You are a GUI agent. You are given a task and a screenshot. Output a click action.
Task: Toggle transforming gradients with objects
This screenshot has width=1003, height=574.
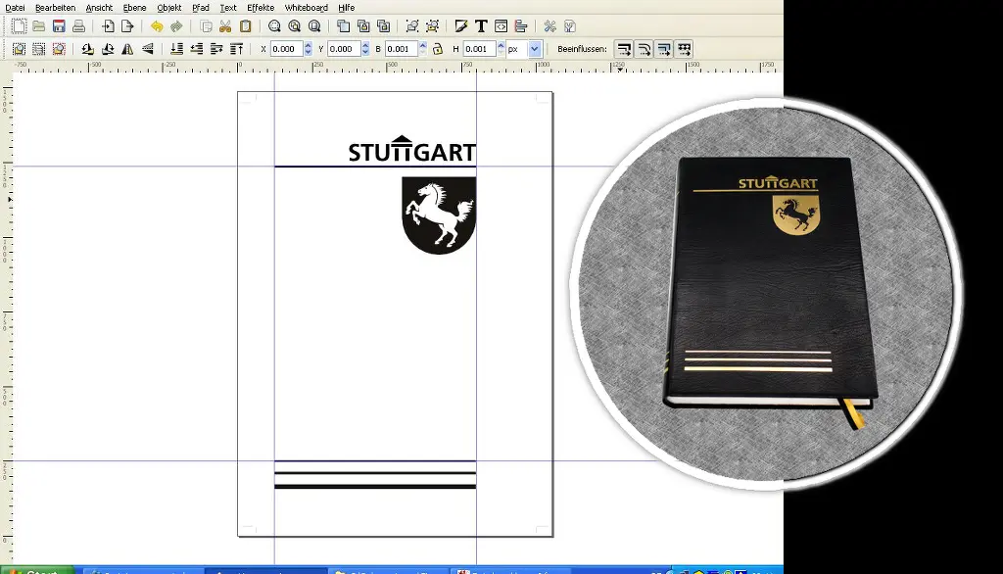664,49
